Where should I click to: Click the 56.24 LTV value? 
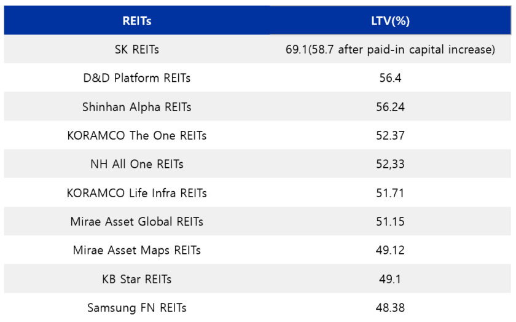point(390,107)
